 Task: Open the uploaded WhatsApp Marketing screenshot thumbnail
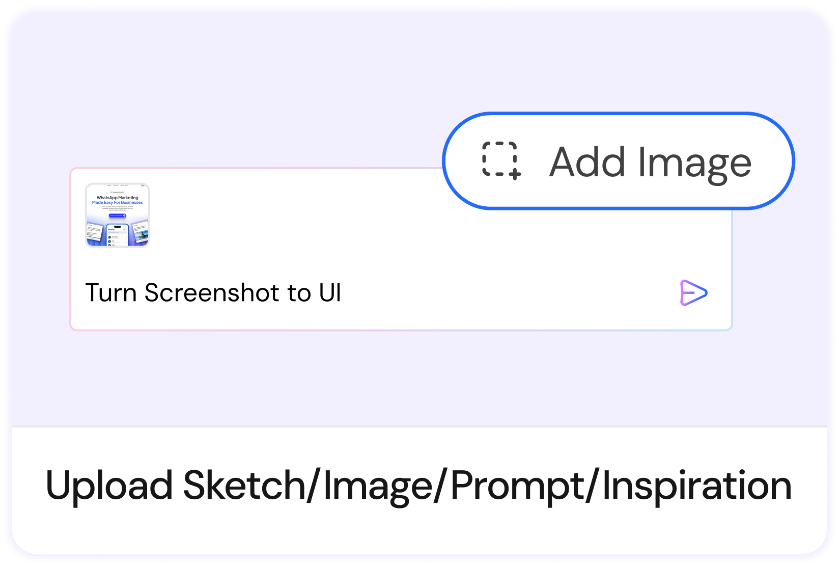118,215
